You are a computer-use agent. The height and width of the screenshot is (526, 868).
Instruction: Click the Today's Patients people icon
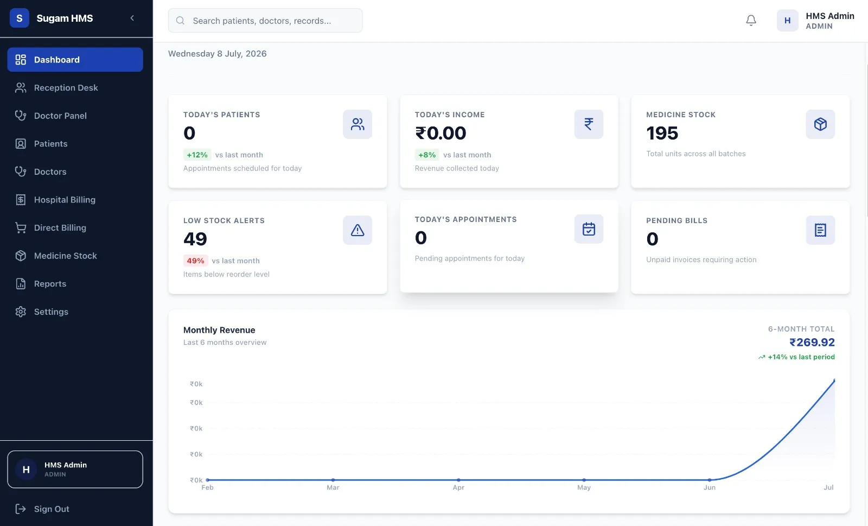click(x=358, y=124)
